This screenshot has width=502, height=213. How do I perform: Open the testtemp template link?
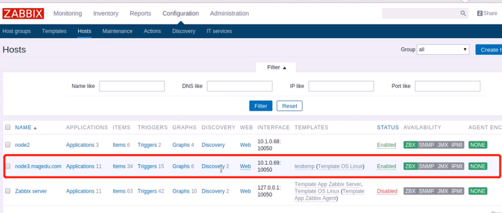(x=304, y=167)
